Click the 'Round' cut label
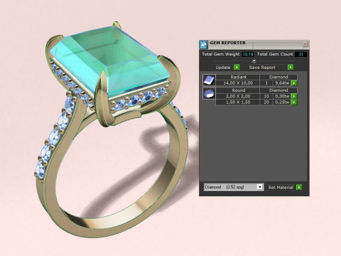This screenshot has width=341, height=256. tap(238, 90)
